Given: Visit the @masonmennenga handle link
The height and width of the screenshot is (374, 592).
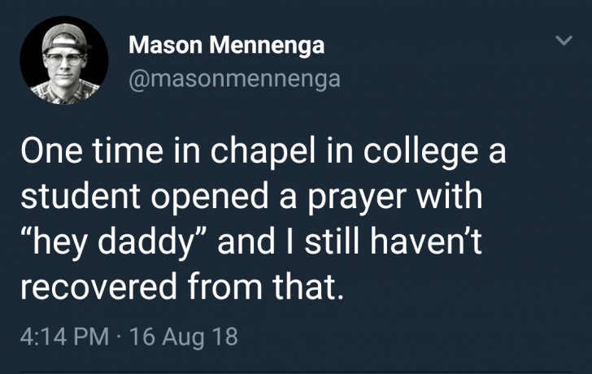Looking at the screenshot, I should coord(234,79).
